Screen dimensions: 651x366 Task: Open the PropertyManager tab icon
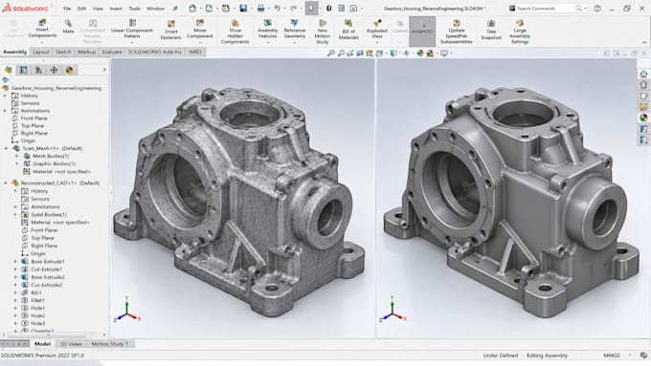coord(23,70)
